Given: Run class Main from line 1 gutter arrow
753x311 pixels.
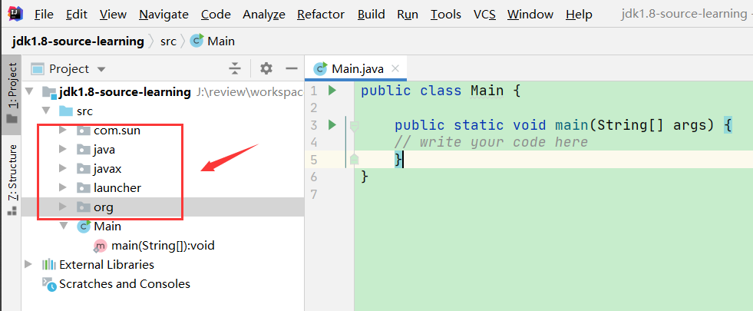Looking at the screenshot, I should pyautogui.click(x=332, y=90).
